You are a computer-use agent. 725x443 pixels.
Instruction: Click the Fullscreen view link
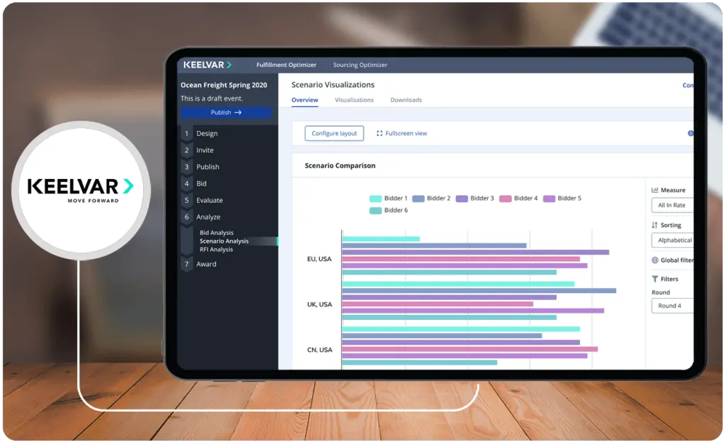click(402, 133)
